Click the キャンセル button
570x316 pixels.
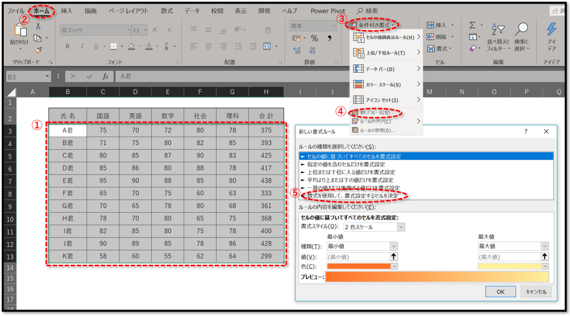[536, 291]
